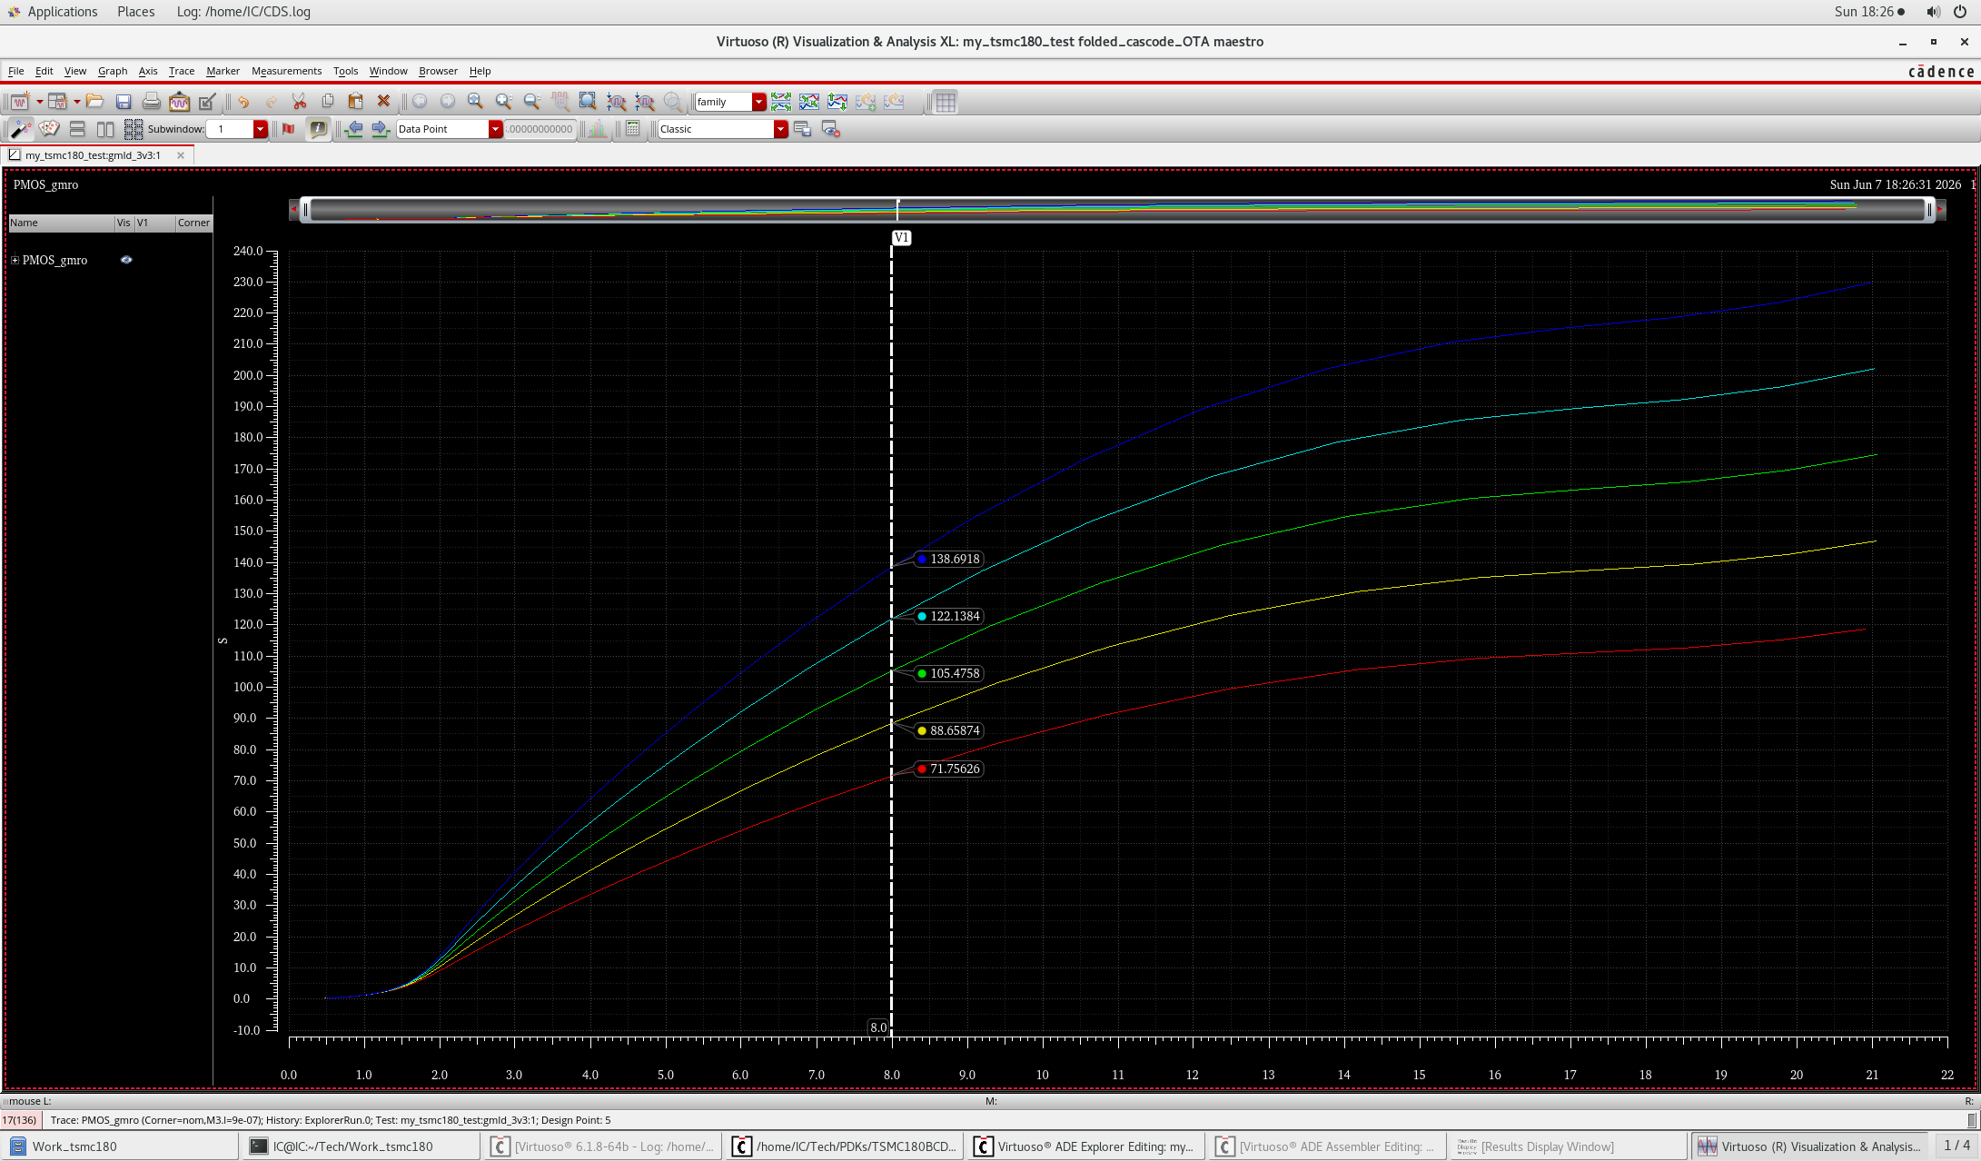The width and height of the screenshot is (1981, 1161).
Task: Open the Trace menu
Action: tap(182, 71)
